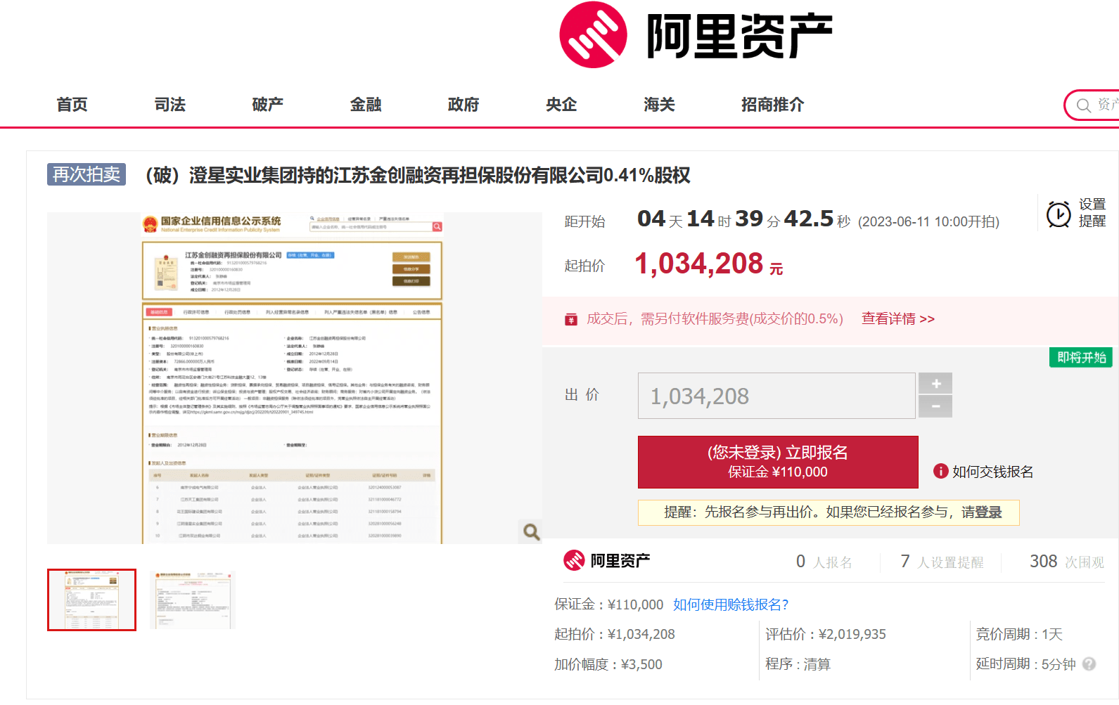This screenshot has width=1119, height=705.
Task: Click the bid price input field
Action: pos(776,396)
